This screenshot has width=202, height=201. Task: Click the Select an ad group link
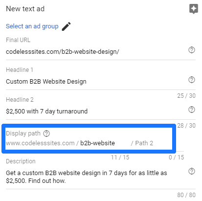pyautogui.click(x=32, y=26)
